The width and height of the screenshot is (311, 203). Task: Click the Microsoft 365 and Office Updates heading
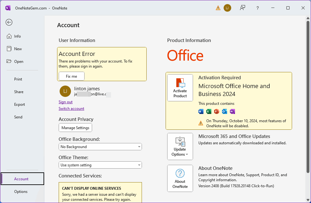click(234, 136)
